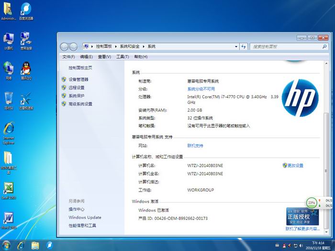Select the Word 2003 desktop shortcut
This screenshot has width=335, height=251.
9,220
